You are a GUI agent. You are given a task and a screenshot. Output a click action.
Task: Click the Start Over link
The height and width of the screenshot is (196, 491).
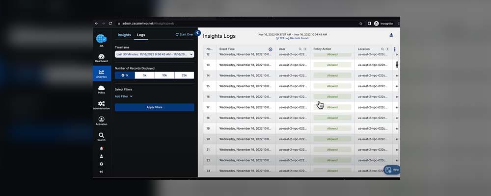(x=185, y=34)
